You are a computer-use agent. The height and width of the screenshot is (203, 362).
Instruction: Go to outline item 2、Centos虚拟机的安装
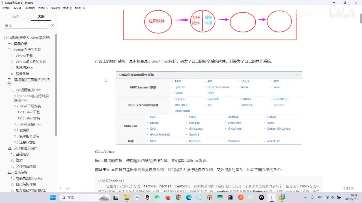click(28, 62)
